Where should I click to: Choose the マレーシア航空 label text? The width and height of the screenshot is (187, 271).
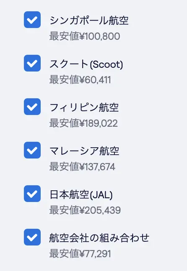(84, 151)
